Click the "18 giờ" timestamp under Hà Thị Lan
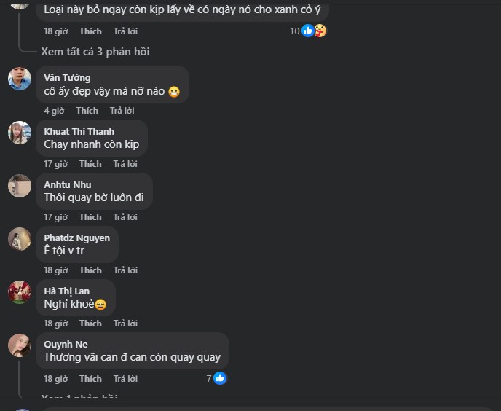The image size is (501, 411). click(55, 324)
